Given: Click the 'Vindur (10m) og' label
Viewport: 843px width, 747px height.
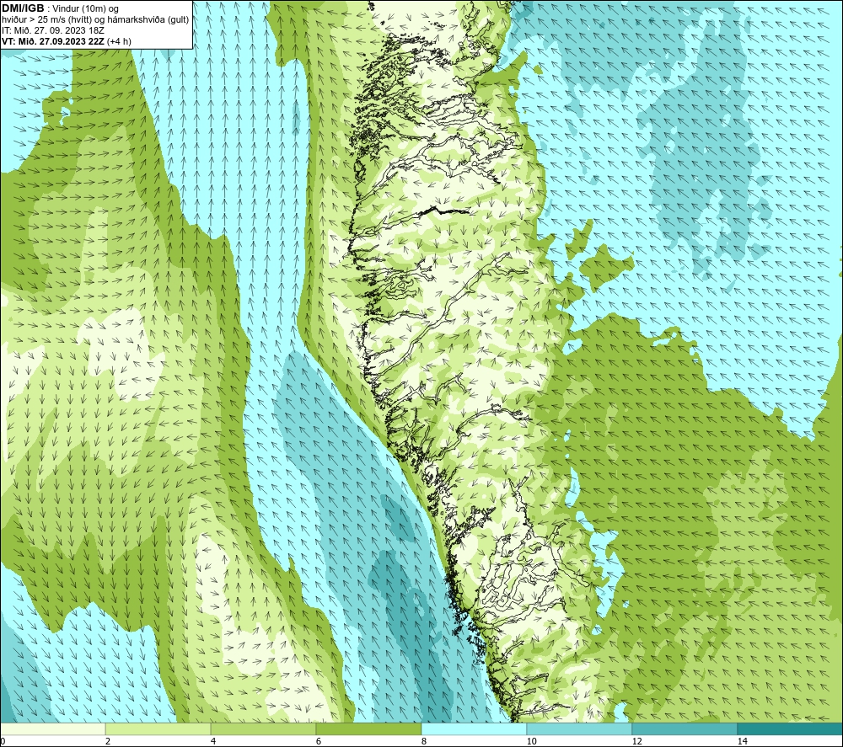Looking at the screenshot, I should pos(85,9).
